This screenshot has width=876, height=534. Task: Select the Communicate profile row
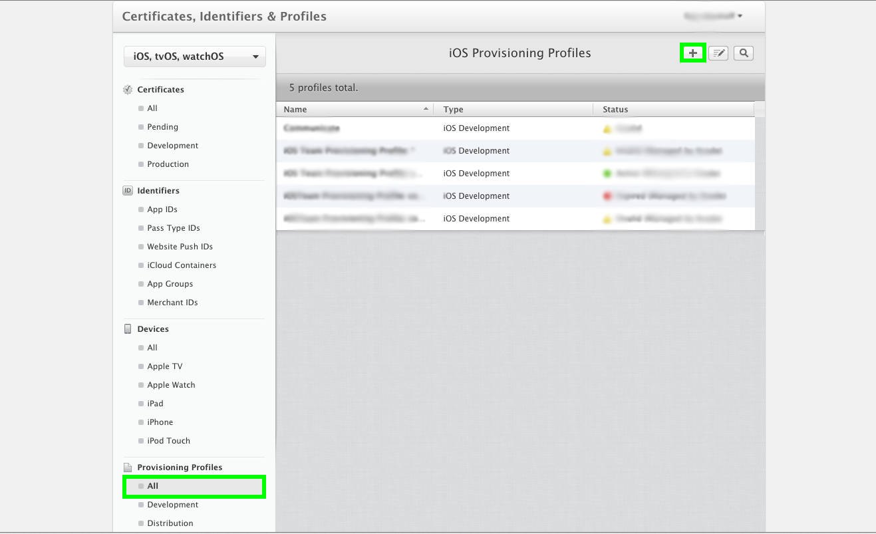point(515,128)
